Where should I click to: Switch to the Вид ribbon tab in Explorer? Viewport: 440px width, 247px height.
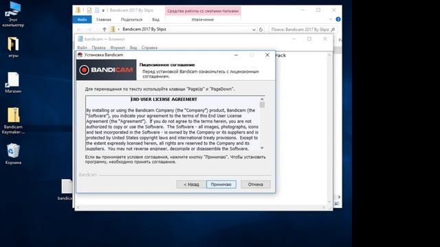[x=156, y=19]
